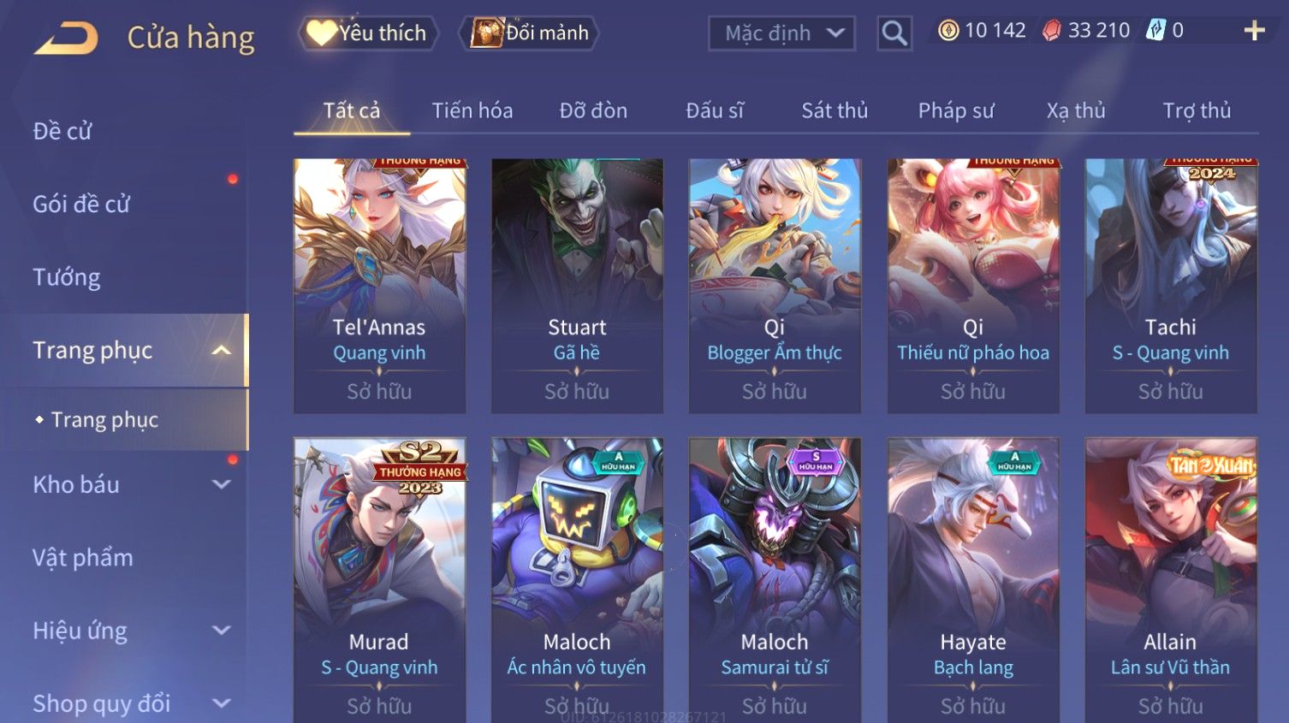
Task: Tap the plus icon to add currency
Action: tap(1254, 31)
